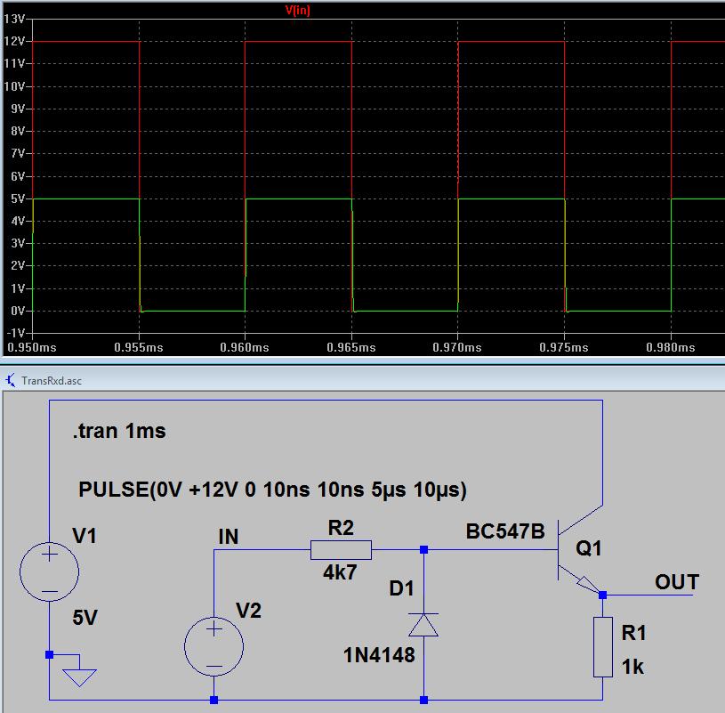Image resolution: width=725 pixels, height=713 pixels.
Task: Click the R2 resistor symbol
Action: [341, 550]
